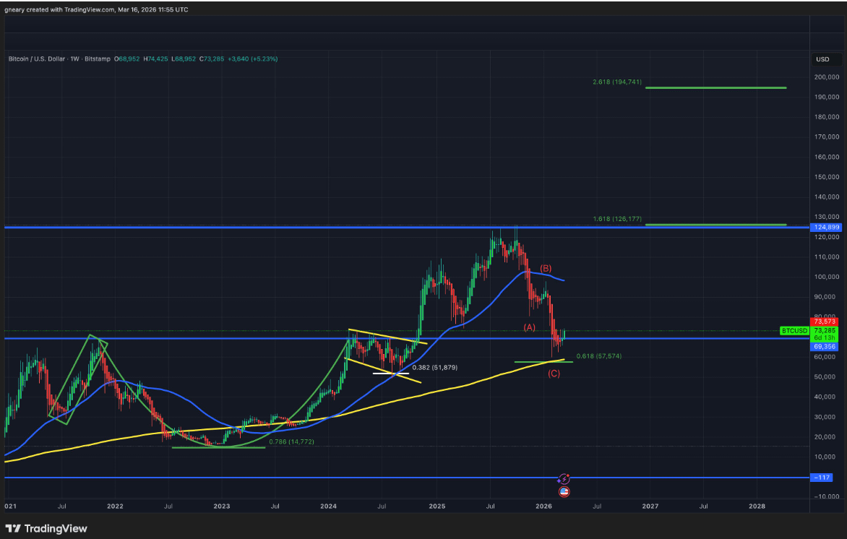
Task: Click the green line at 2.618 extension
Action: 715,87
